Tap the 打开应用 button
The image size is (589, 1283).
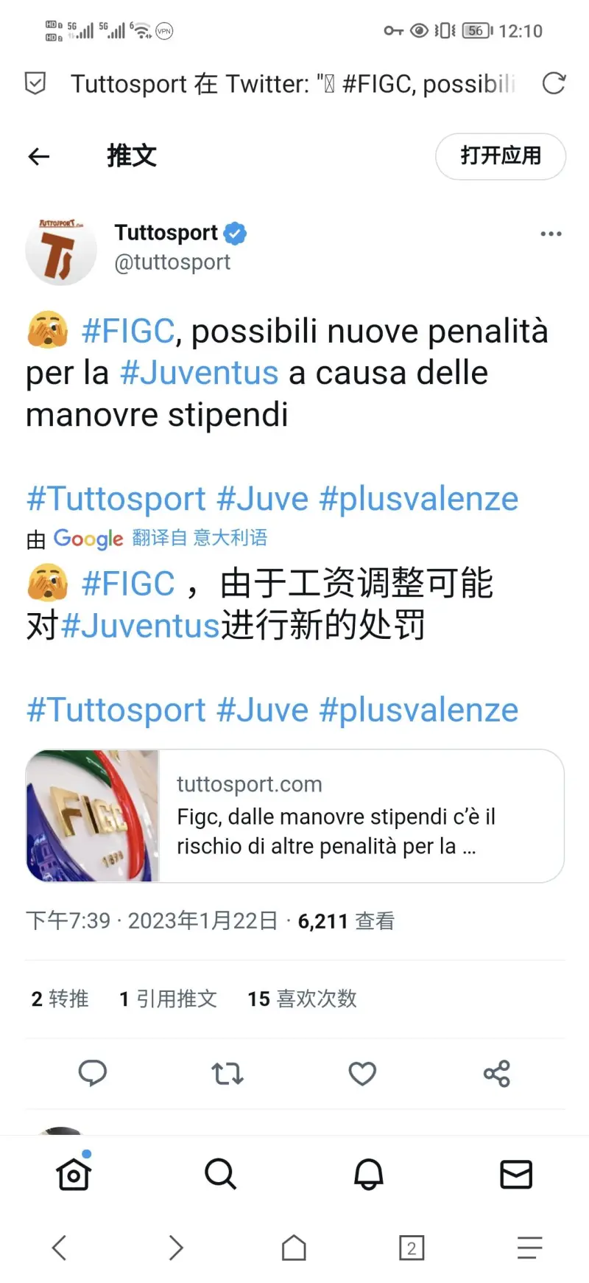point(501,155)
